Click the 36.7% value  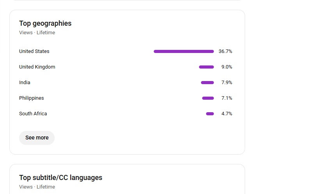coord(225,51)
